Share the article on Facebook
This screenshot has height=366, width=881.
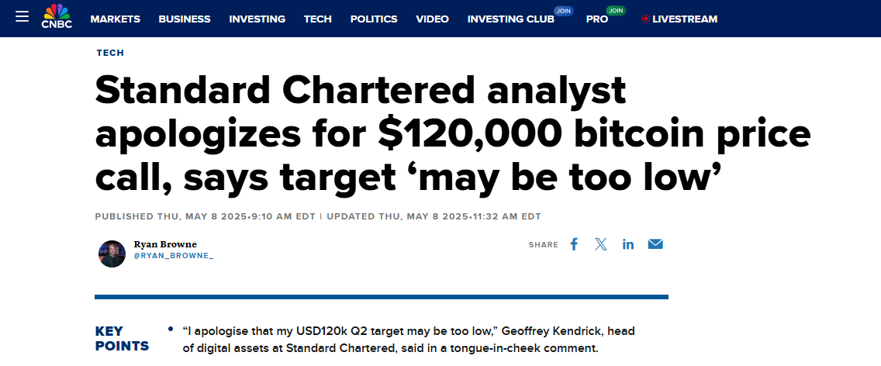pyautogui.click(x=574, y=244)
